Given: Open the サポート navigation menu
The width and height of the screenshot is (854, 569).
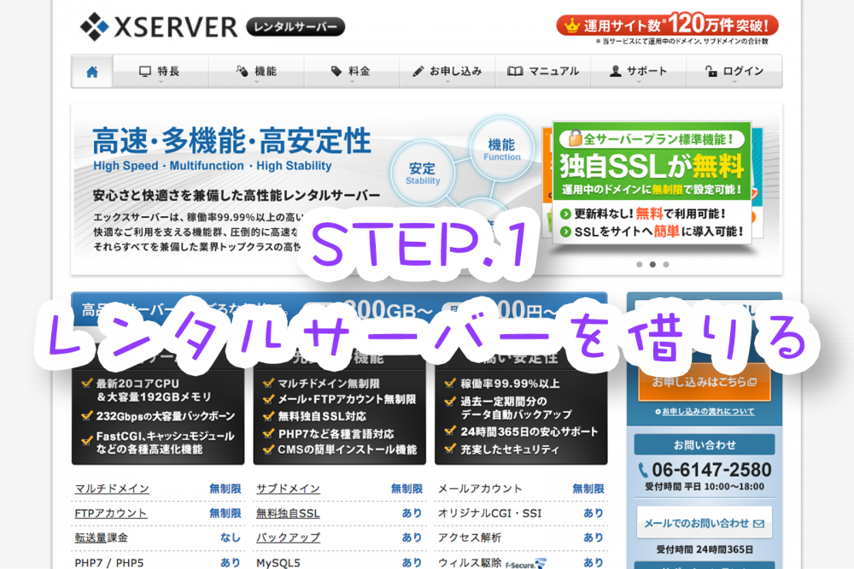Looking at the screenshot, I should 638,72.
